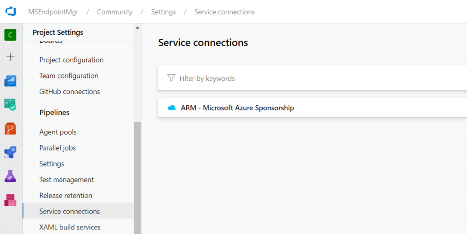Image resolution: width=467 pixels, height=234 pixels.
Task: Open the Azure DevOps home logo
Action: pyautogui.click(x=10, y=11)
